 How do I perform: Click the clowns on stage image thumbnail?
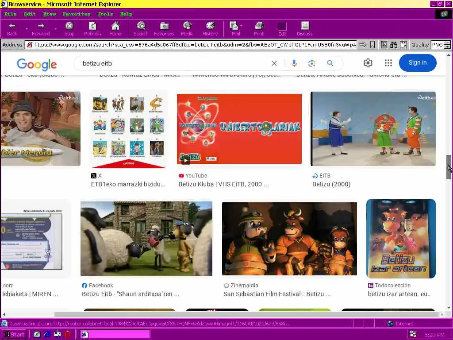click(x=373, y=129)
